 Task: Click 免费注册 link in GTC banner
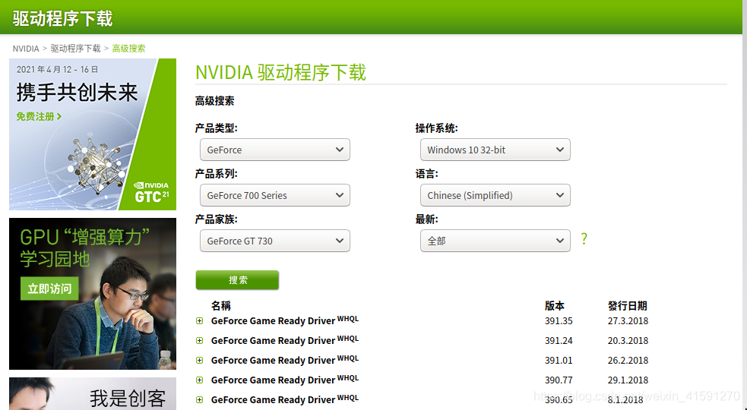[39, 117]
